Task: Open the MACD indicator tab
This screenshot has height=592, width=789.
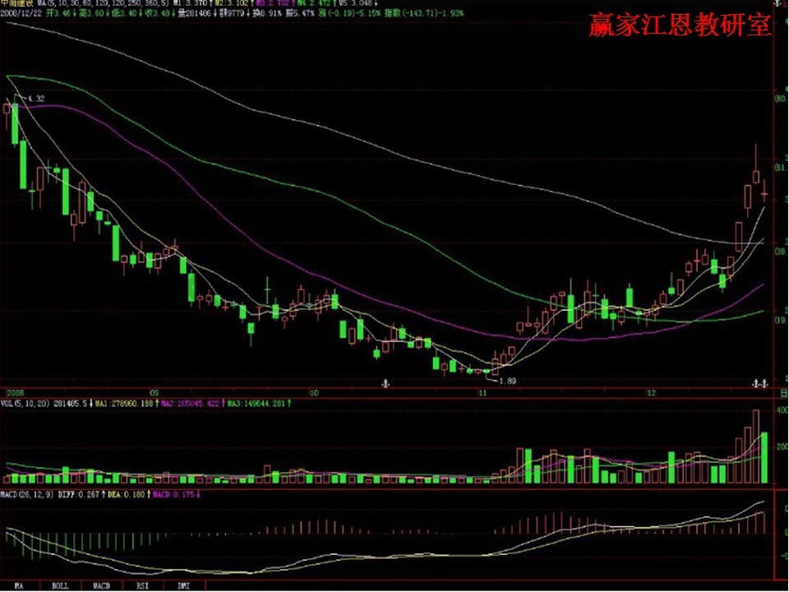Action: (101, 585)
